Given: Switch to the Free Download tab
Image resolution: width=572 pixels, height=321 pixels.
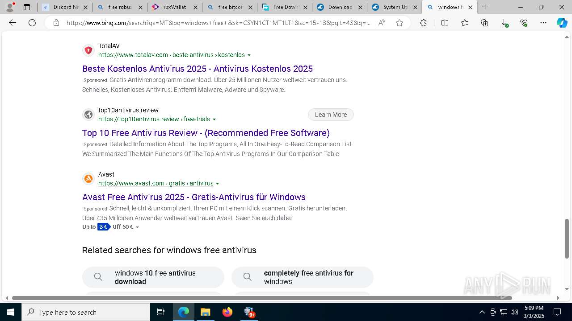Looking at the screenshot, I should click(285, 7).
